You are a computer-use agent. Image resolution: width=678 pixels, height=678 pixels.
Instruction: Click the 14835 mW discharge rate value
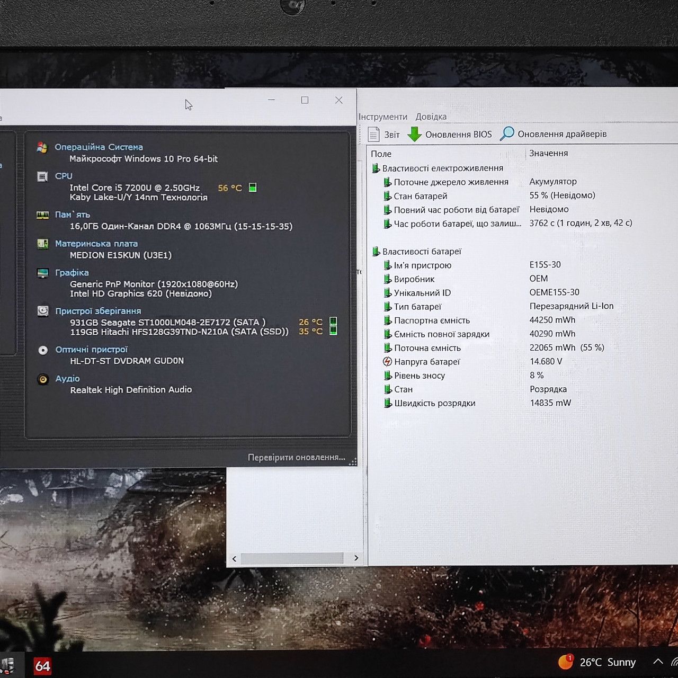pyautogui.click(x=551, y=403)
